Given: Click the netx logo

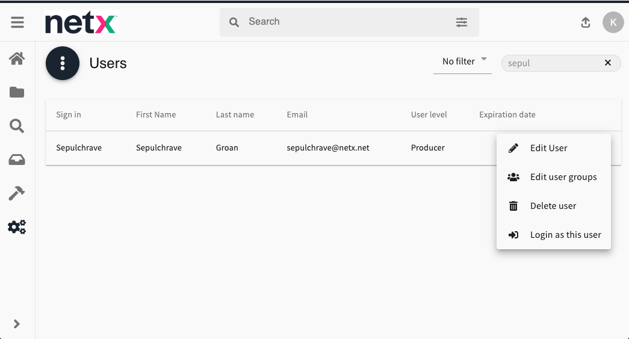Looking at the screenshot, I should pos(81,23).
